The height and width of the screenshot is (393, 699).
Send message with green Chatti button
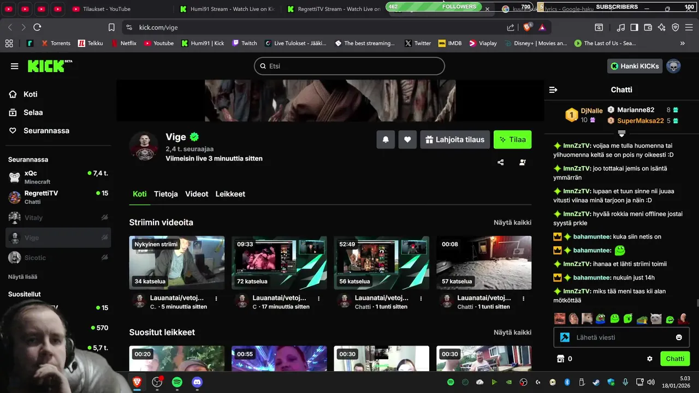click(x=675, y=359)
